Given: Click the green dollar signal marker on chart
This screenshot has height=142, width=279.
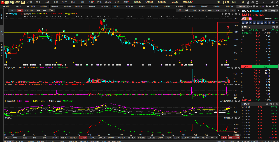Looking at the screenshot, I should (43, 29).
